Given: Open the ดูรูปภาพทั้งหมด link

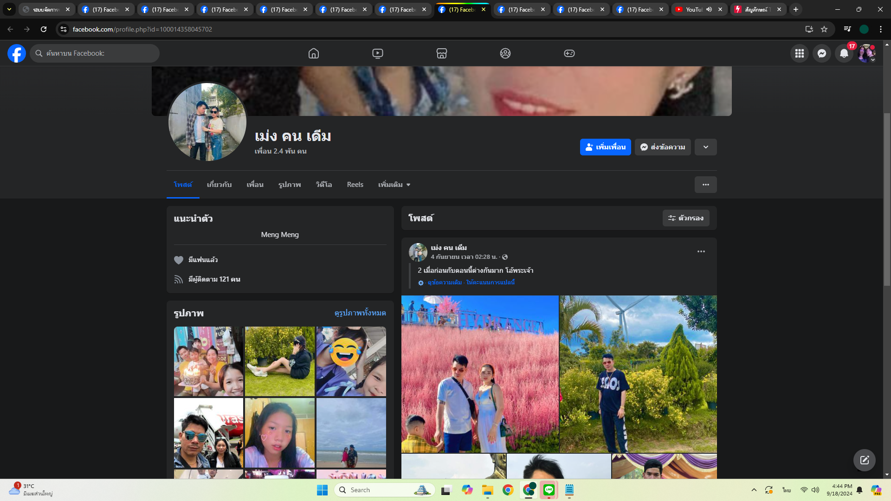Looking at the screenshot, I should click(x=360, y=313).
